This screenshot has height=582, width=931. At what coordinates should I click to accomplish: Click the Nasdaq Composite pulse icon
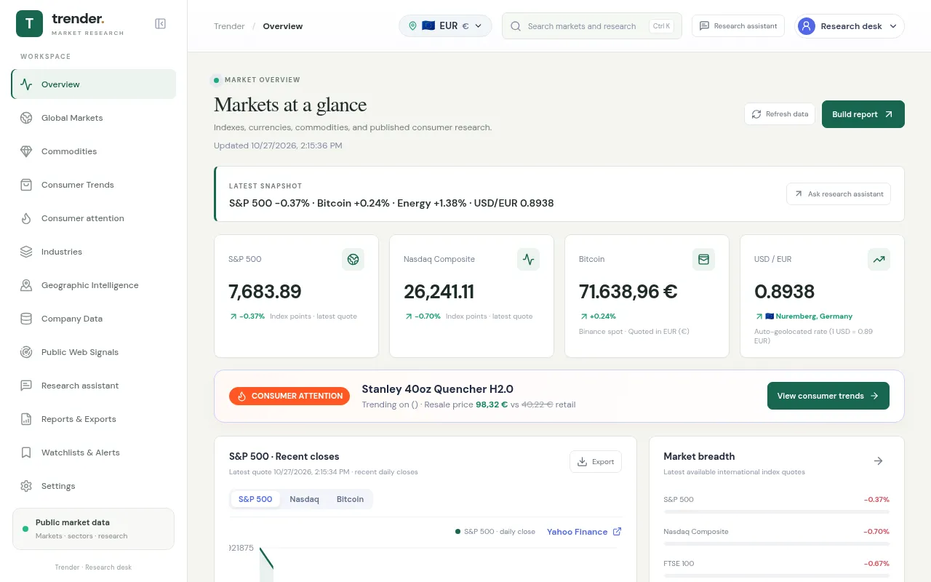[x=529, y=259]
